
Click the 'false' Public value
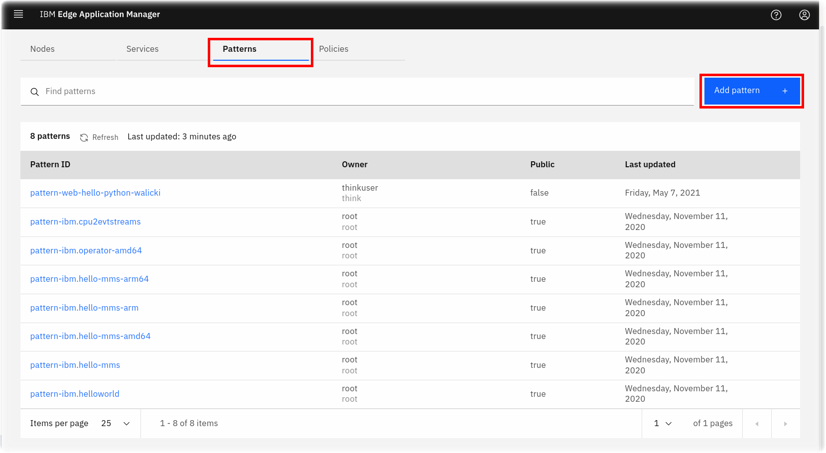(x=539, y=193)
